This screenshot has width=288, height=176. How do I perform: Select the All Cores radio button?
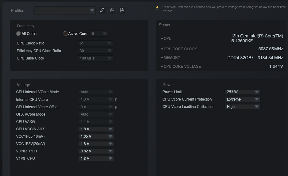point(19,34)
